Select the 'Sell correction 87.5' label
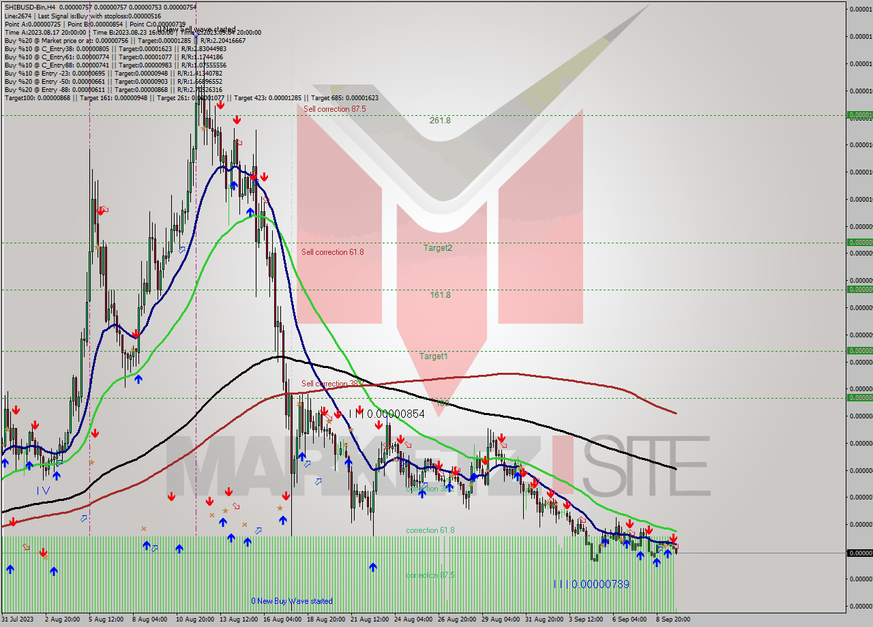The height and width of the screenshot is (627, 873). point(335,109)
